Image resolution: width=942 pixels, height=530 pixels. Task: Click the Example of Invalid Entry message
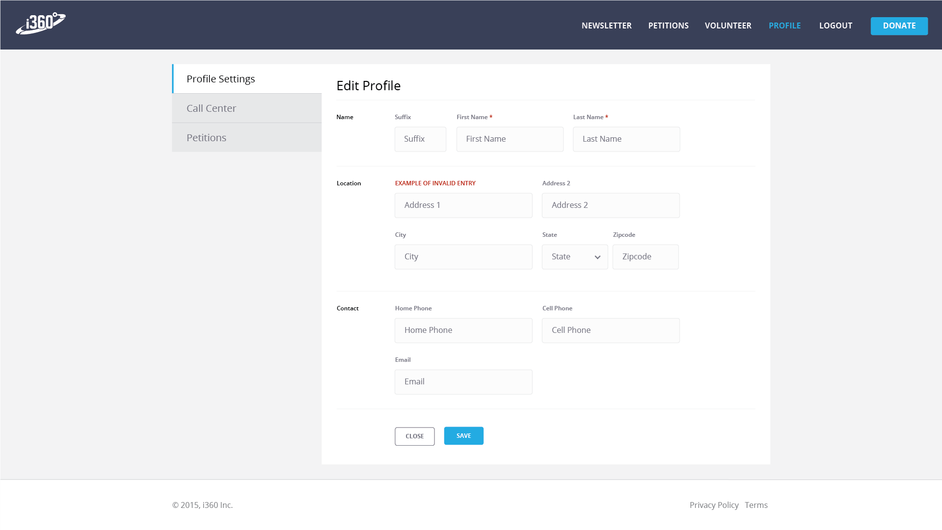point(435,183)
